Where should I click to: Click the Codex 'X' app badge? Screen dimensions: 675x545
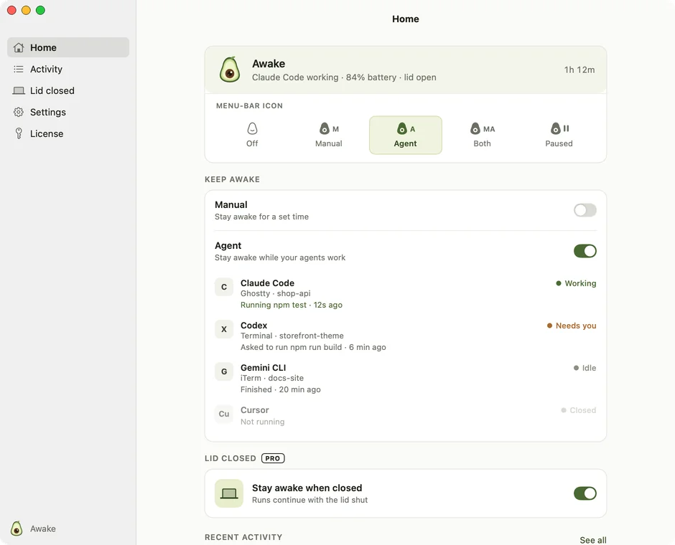click(x=224, y=329)
